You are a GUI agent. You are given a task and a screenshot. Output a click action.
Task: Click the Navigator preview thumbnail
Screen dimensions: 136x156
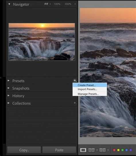pyautogui.click(x=42, y=42)
